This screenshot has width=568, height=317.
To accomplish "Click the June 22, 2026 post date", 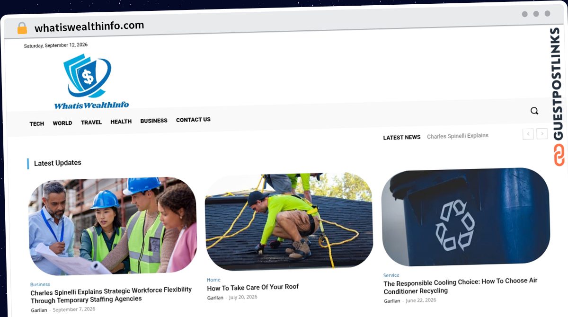I will [x=421, y=300].
